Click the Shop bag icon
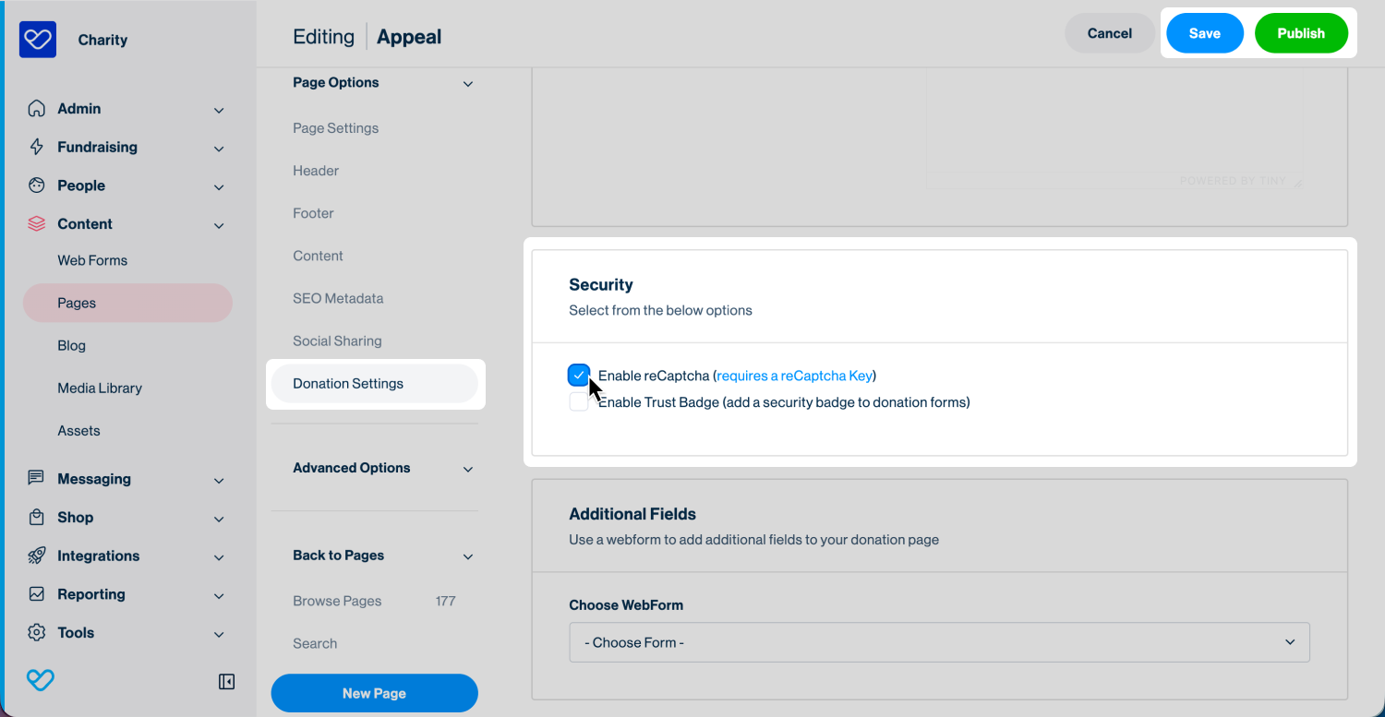The image size is (1385, 717). [x=34, y=518]
